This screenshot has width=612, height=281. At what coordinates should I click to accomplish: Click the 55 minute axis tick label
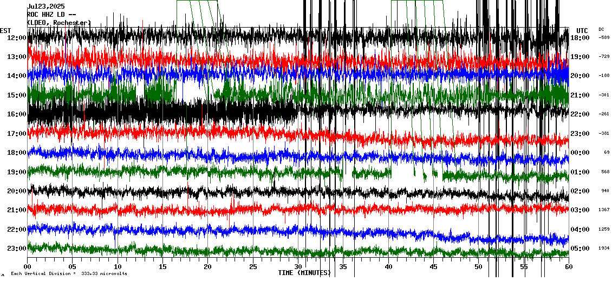[524, 267]
